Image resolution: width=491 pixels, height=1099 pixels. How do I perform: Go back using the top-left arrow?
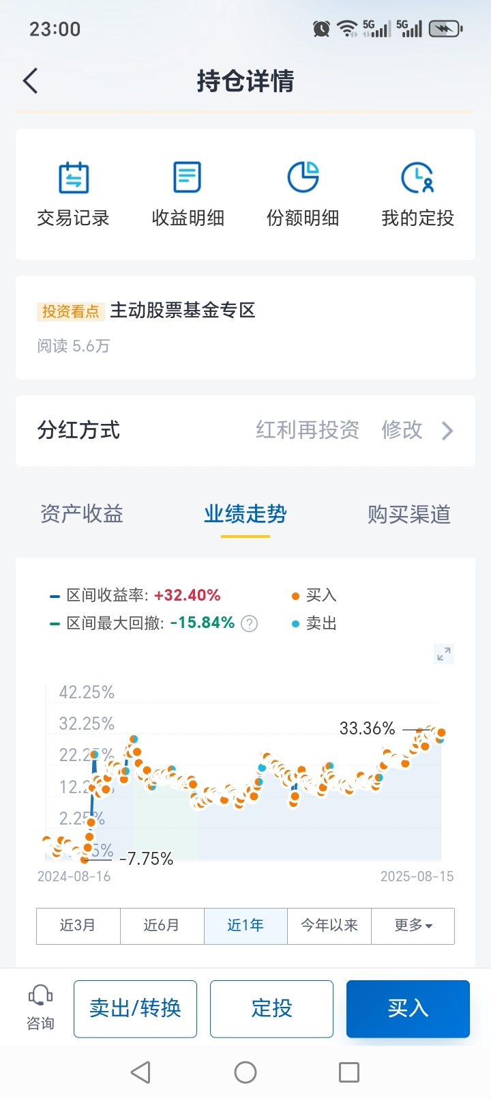[x=31, y=81]
